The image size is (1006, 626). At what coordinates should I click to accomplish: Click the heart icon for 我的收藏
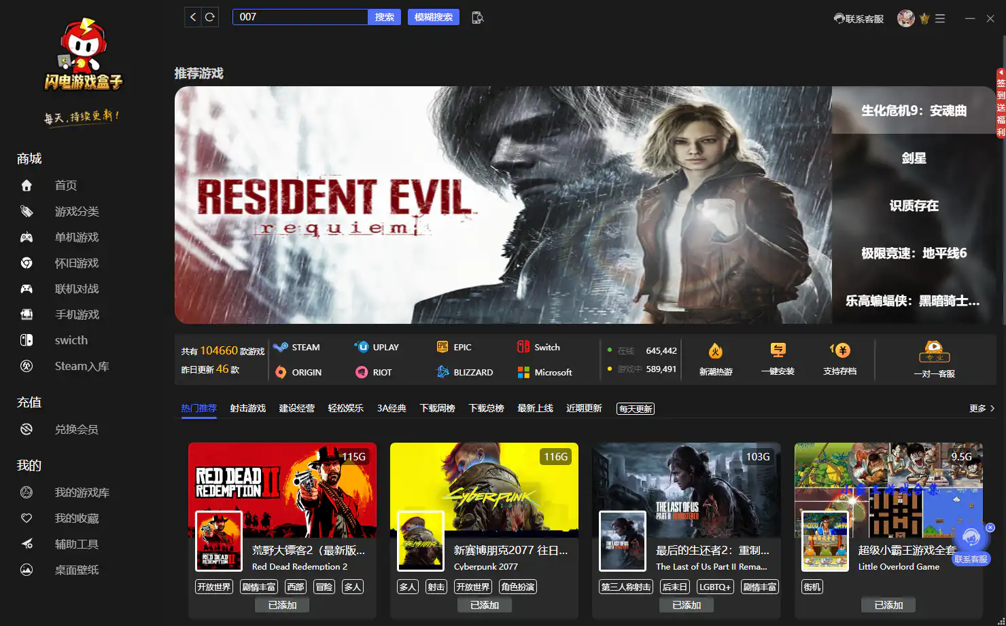click(x=27, y=518)
